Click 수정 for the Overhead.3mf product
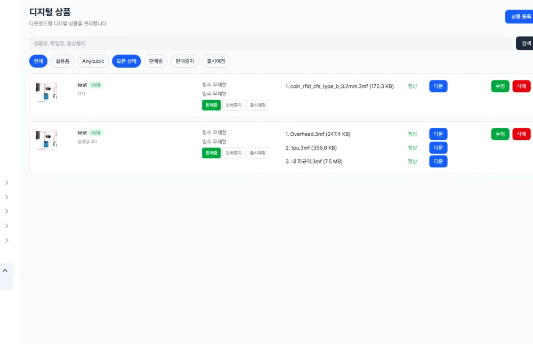 (x=500, y=134)
